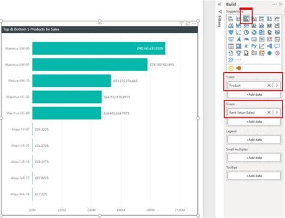Collapse the Build pane with double chevron

pyautogui.click(x=280, y=4)
